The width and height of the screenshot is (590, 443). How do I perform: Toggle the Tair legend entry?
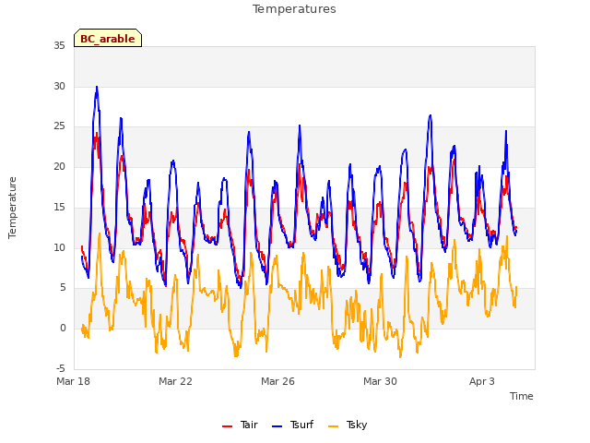tap(240, 425)
